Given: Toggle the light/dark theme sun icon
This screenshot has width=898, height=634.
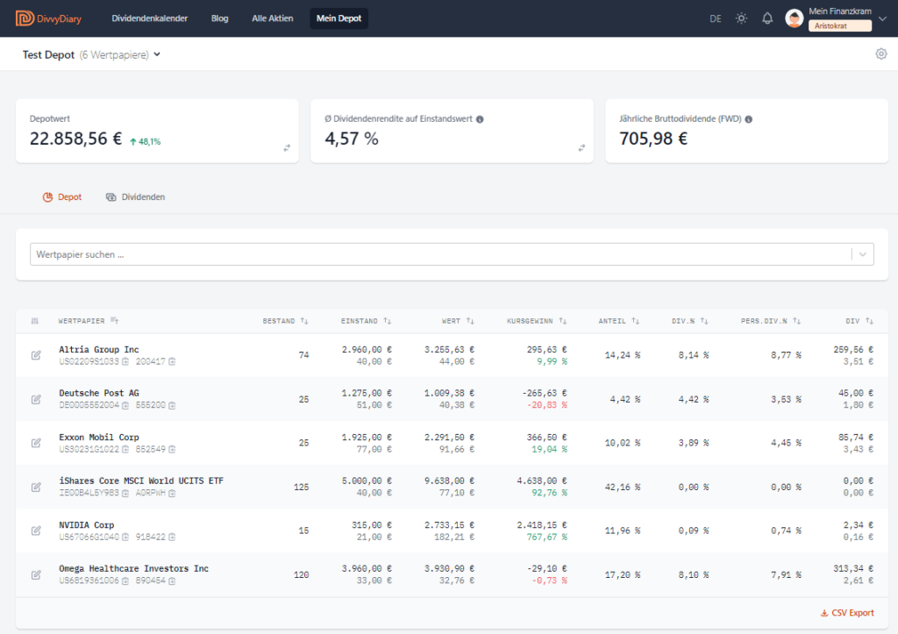Looking at the screenshot, I should point(741,18).
